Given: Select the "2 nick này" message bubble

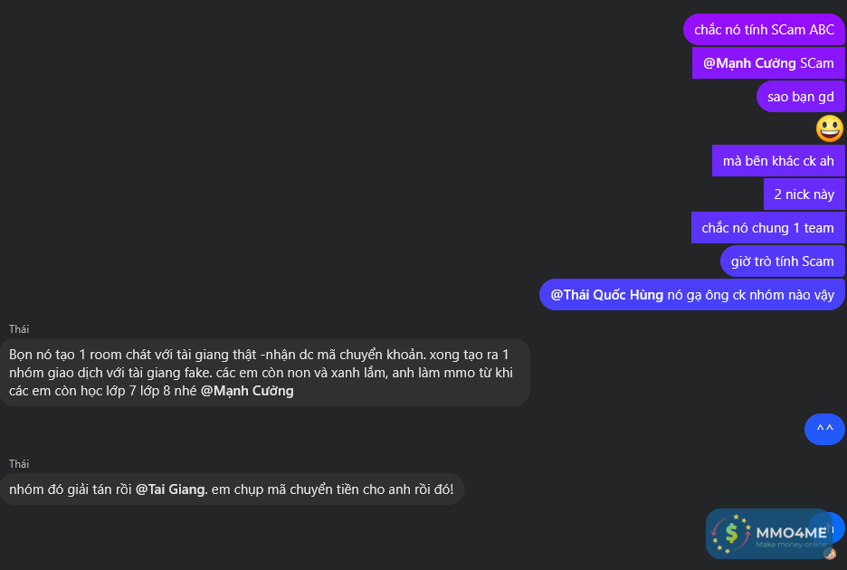Looking at the screenshot, I should (x=804, y=194).
